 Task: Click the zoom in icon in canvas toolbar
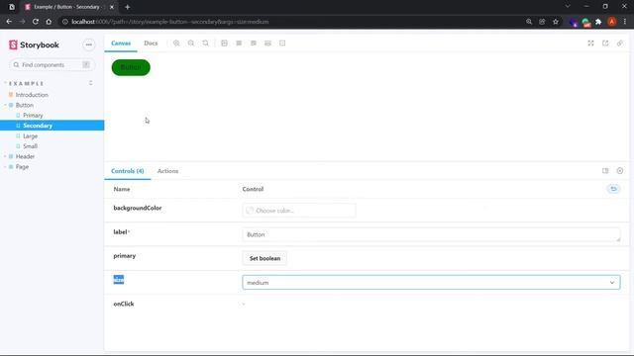click(176, 44)
